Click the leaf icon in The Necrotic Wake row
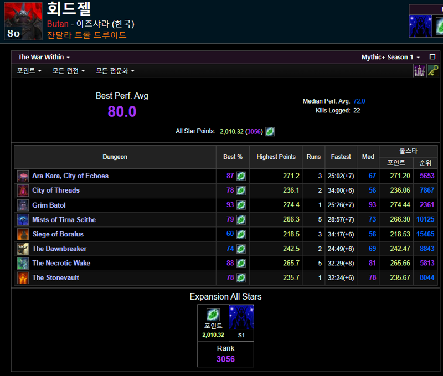 point(241,263)
